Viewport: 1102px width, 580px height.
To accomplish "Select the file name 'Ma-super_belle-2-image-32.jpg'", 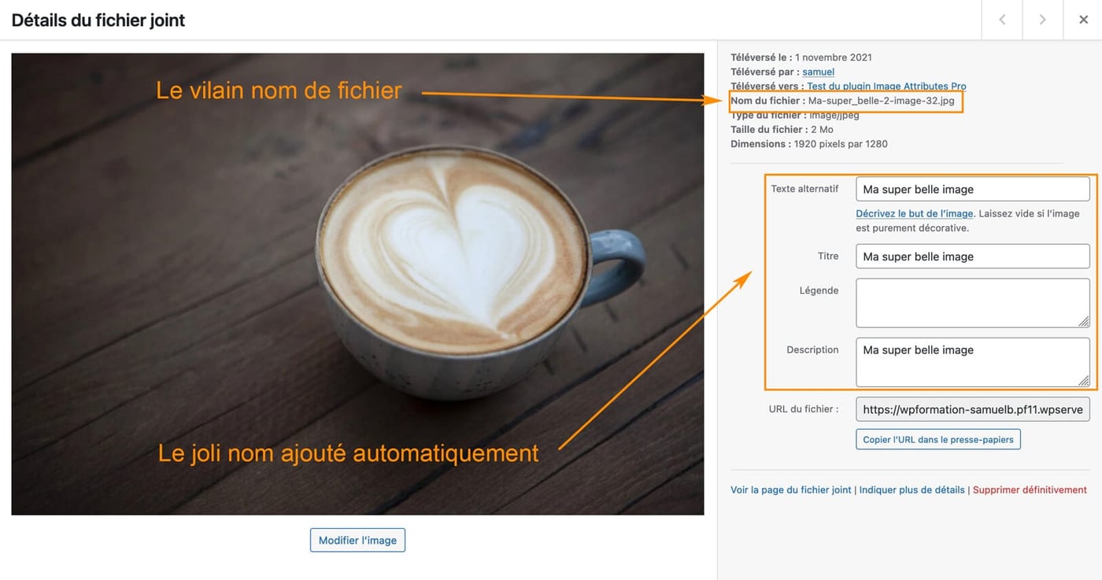I will tap(880, 101).
